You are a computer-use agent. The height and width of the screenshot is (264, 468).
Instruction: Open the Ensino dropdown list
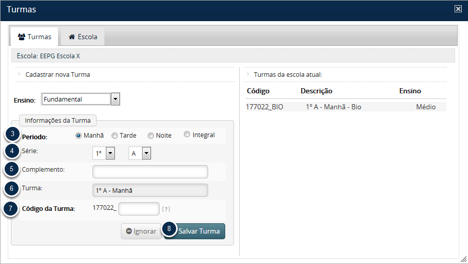115,99
